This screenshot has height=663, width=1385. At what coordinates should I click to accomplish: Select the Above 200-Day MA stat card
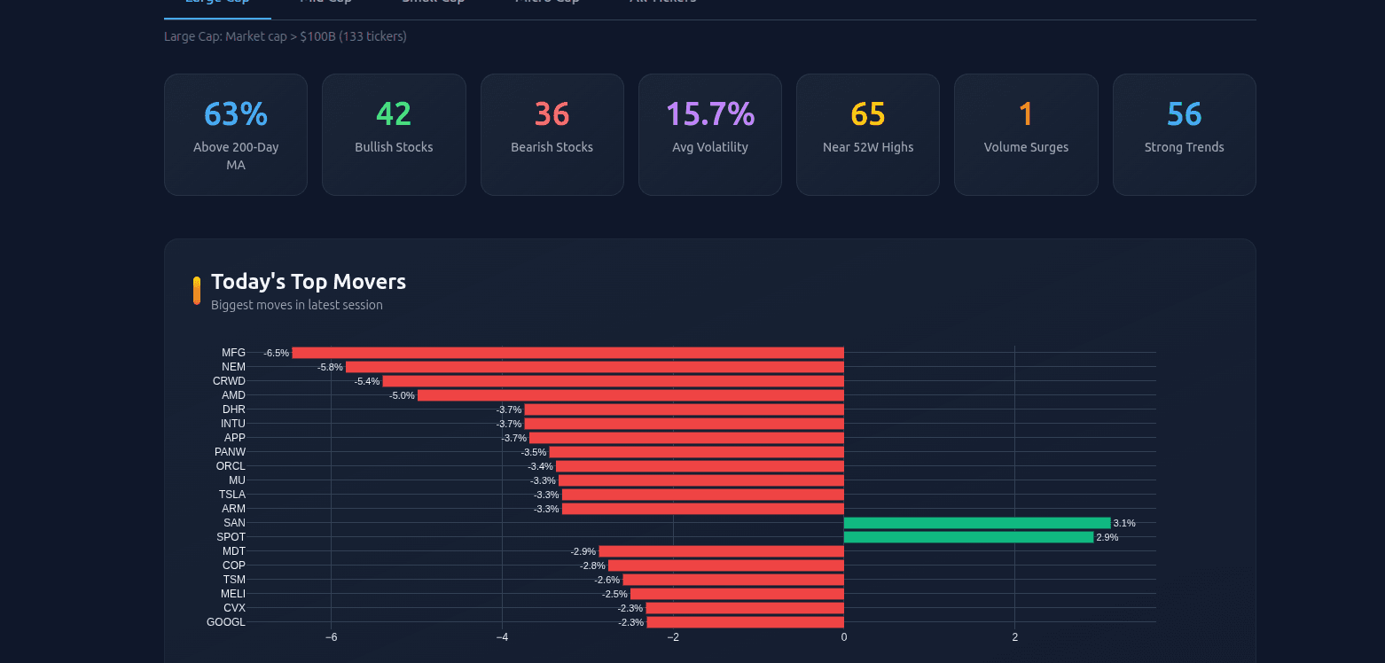(235, 134)
